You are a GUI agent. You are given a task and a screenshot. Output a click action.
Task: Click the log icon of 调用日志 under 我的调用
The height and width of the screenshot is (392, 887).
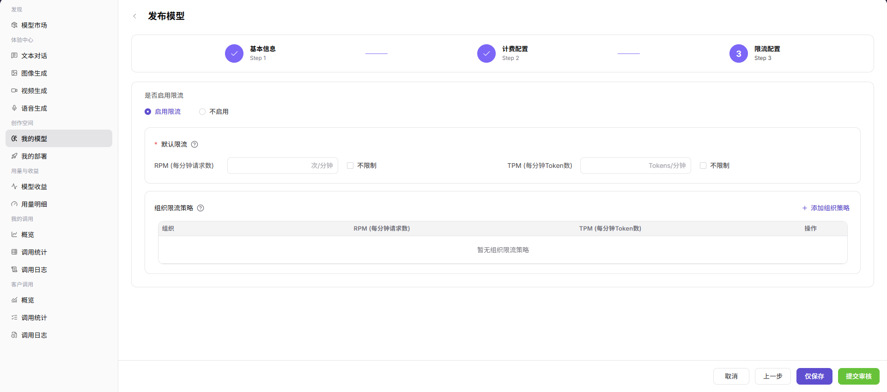pos(14,269)
